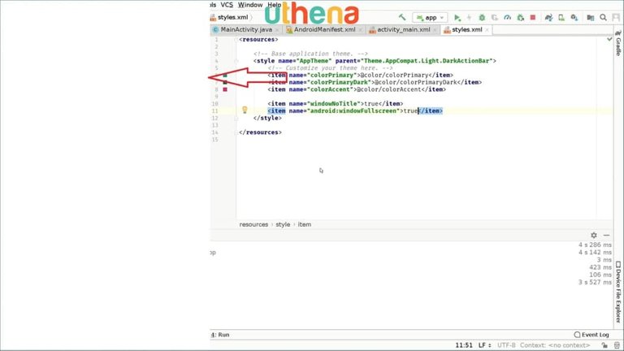Select the styles.xml editor tab
The image size is (624, 351).
[467, 30]
